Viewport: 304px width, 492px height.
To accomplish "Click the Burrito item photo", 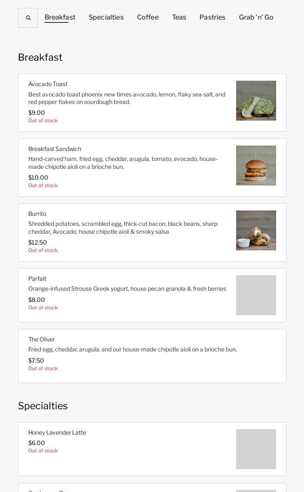I will pyautogui.click(x=256, y=230).
